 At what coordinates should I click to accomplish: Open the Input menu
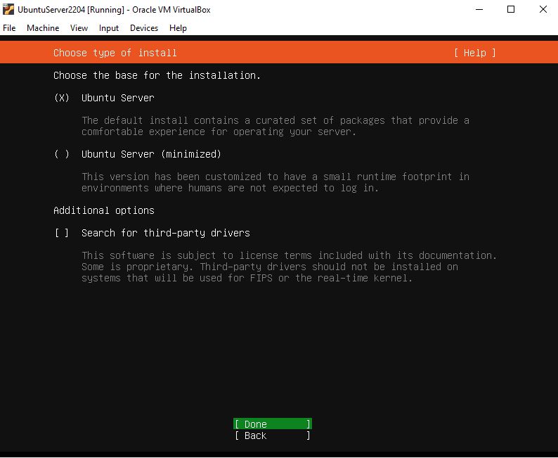109,27
